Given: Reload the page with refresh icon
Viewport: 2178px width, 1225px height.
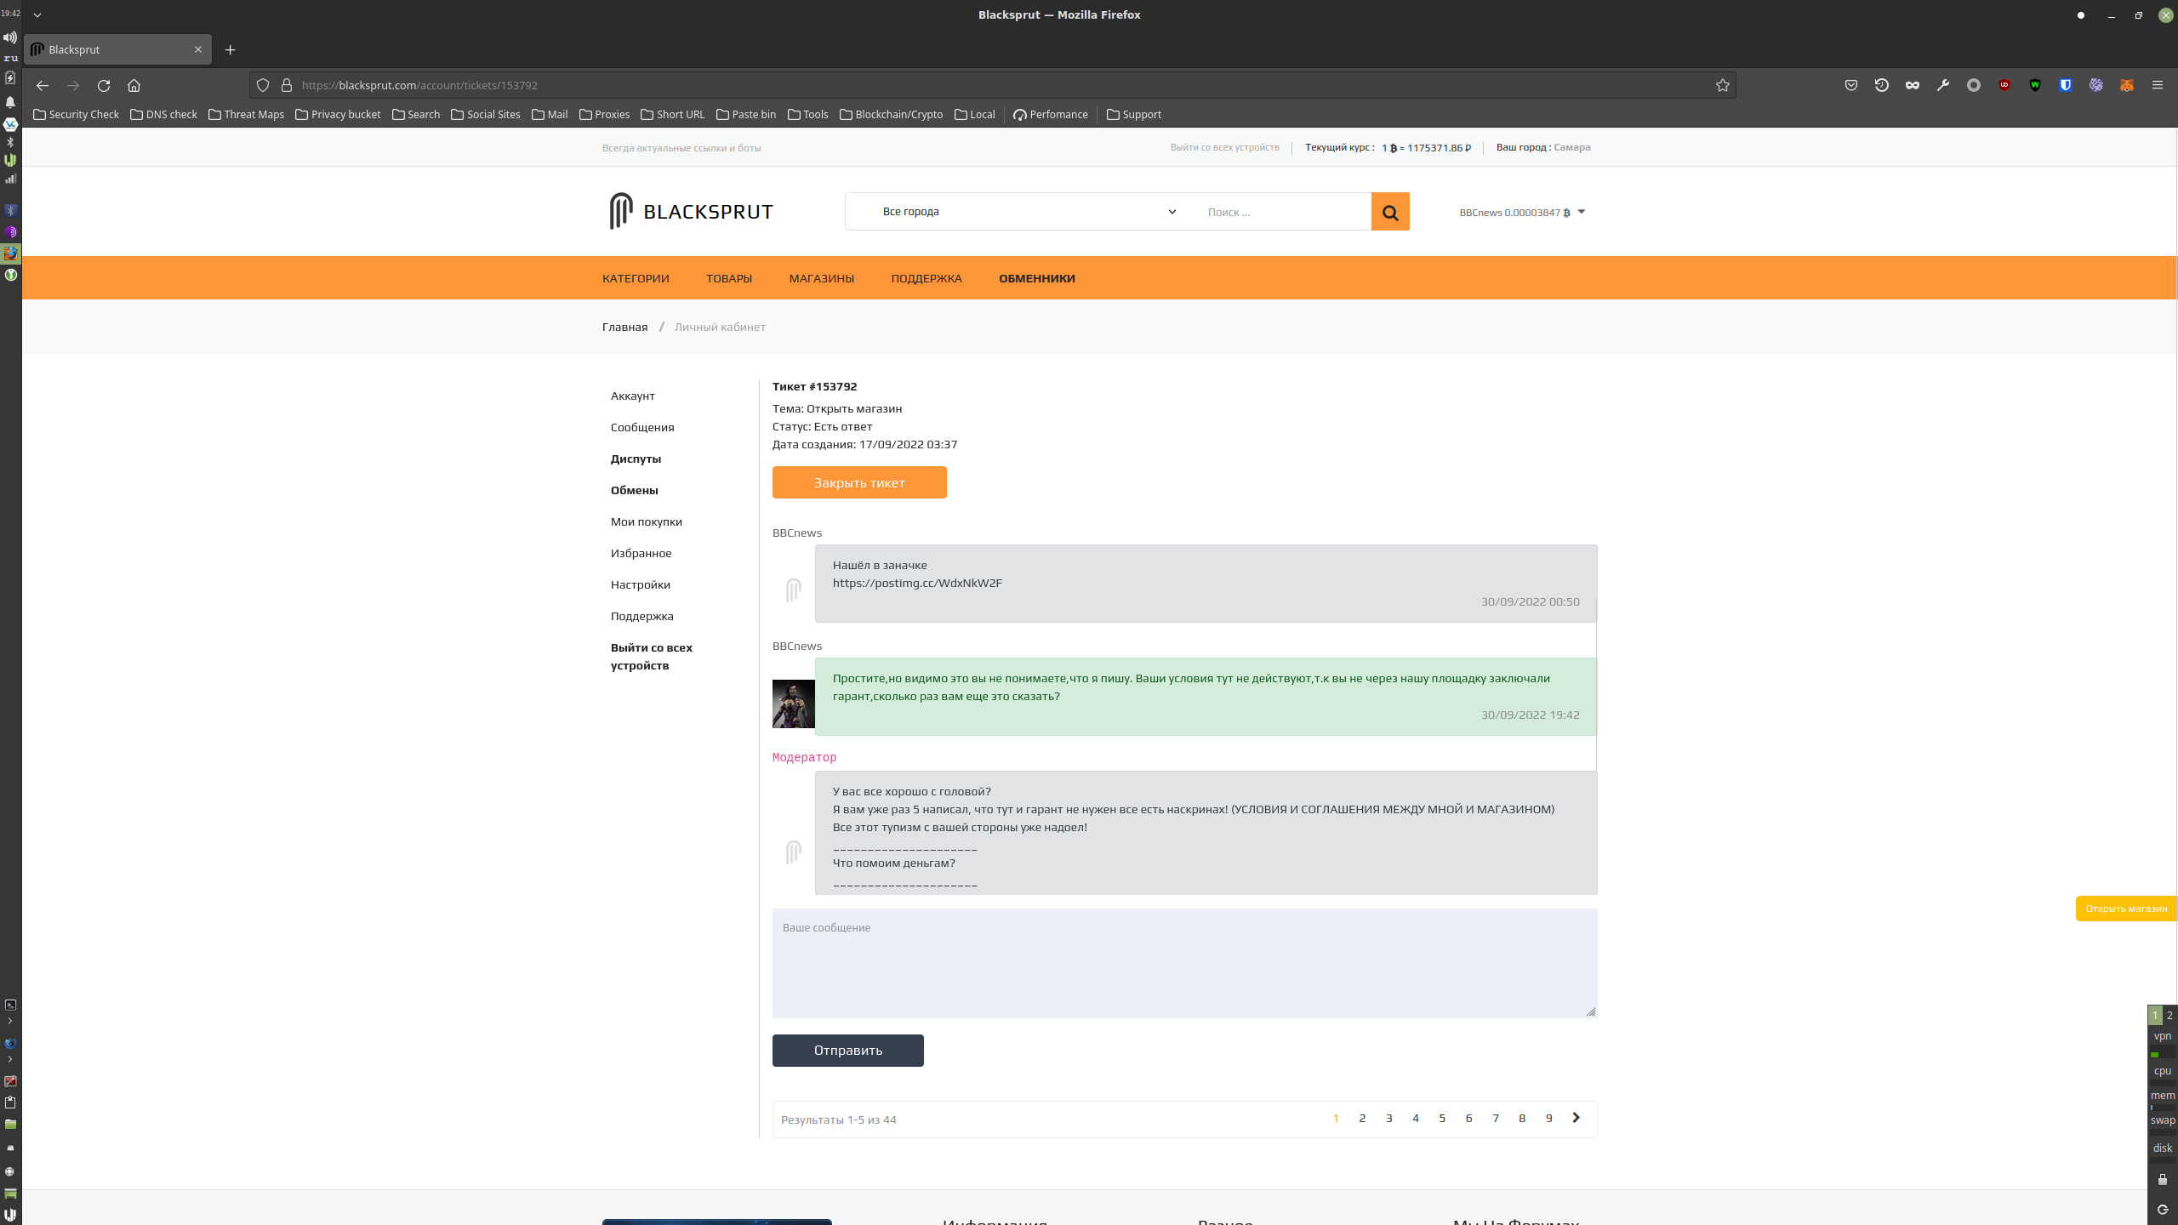Looking at the screenshot, I should pos(104,85).
